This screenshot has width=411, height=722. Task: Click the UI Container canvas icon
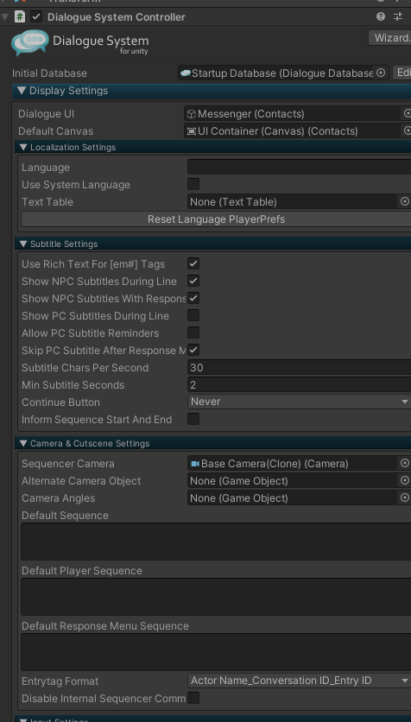[192, 131]
